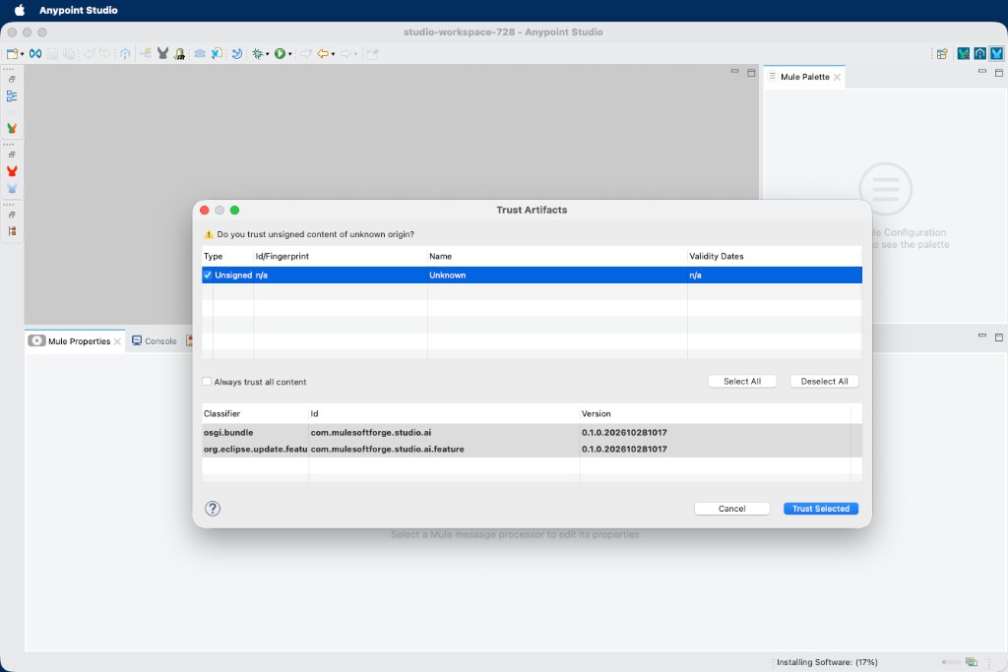The height and width of the screenshot is (672, 1008).
Task: Click the Trust Selected button
Action: pyautogui.click(x=821, y=508)
